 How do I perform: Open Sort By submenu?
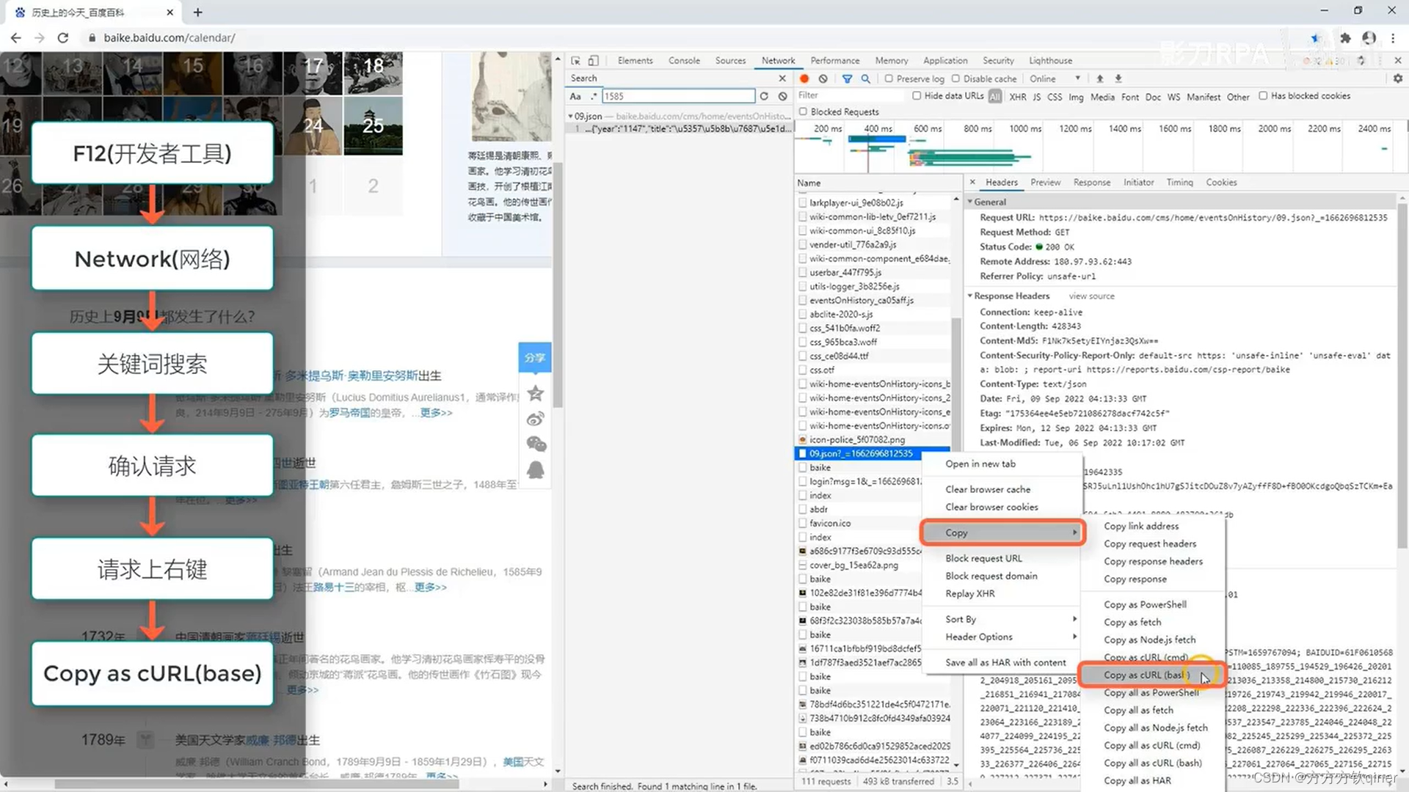pos(1002,620)
